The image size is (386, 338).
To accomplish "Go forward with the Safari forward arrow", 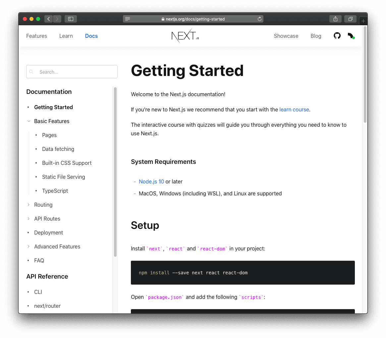I will coord(57,19).
